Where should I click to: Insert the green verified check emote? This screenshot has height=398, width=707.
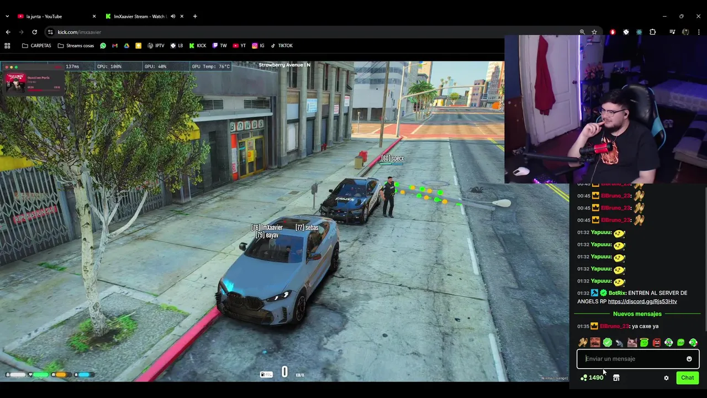607,343
